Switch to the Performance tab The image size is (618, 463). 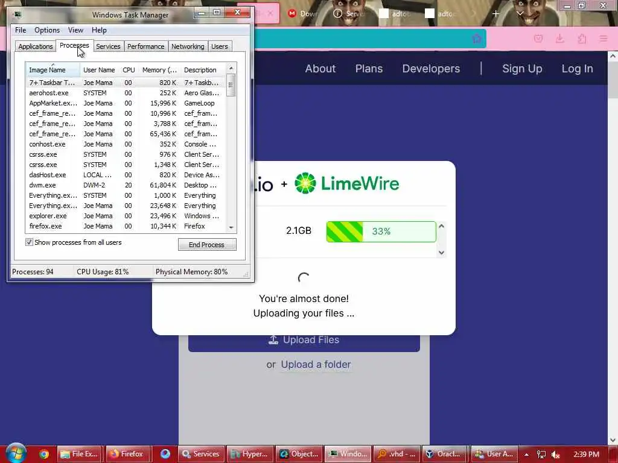(145, 46)
